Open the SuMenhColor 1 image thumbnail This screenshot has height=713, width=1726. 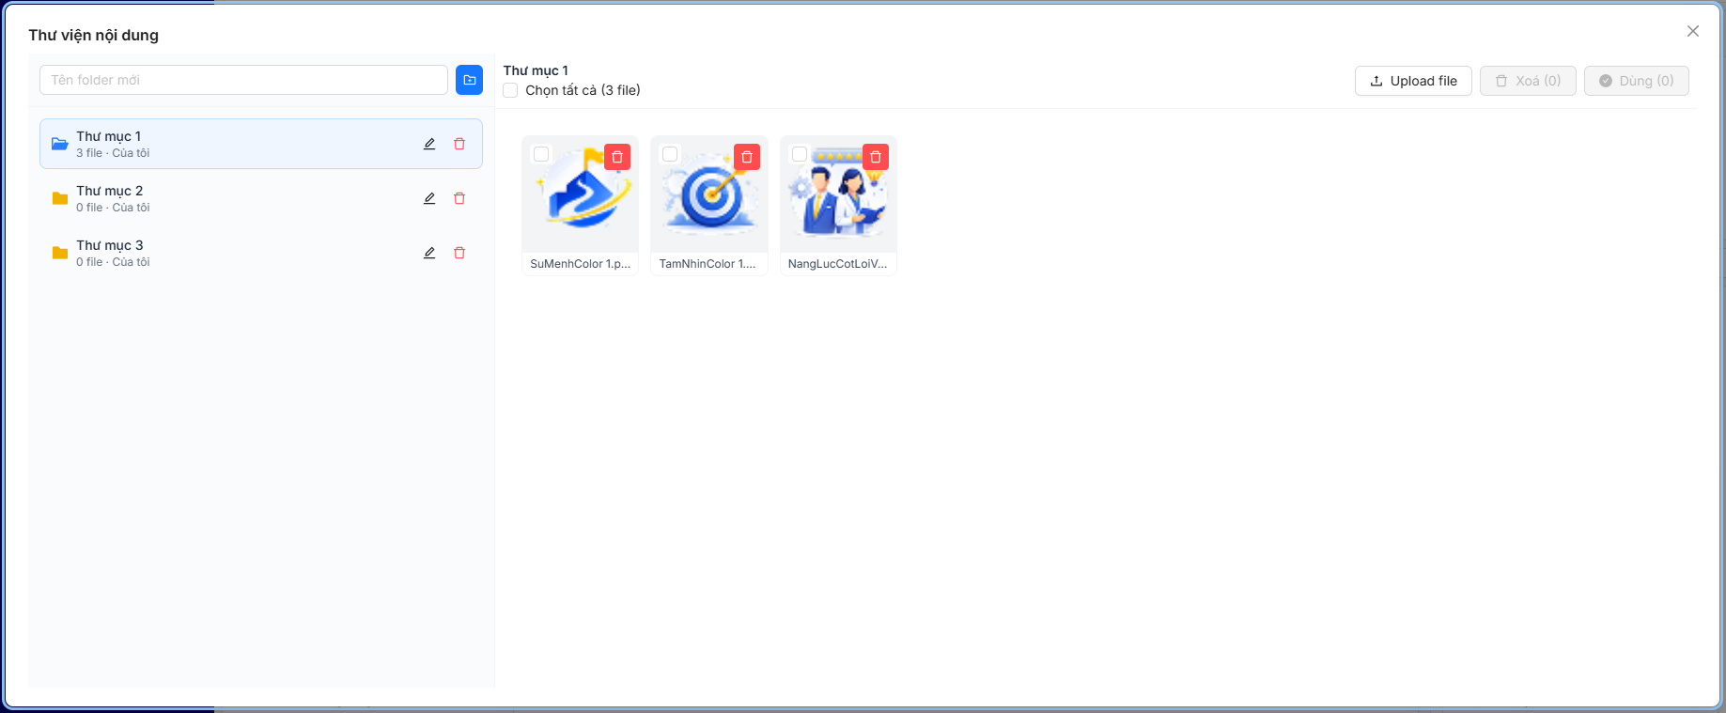tap(580, 195)
